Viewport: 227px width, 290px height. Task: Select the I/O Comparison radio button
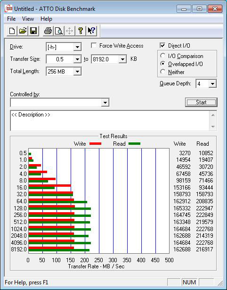coord(162,56)
